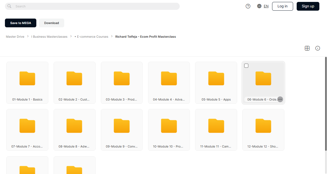This screenshot has height=174, width=327.
Task: Open the 08-Module 8 folder icon
Action: pyautogui.click(x=75, y=126)
